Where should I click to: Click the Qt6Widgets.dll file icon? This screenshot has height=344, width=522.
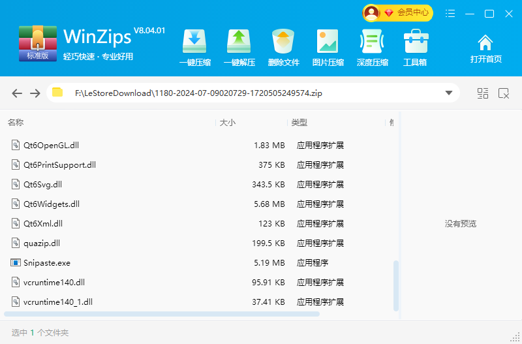click(x=15, y=204)
